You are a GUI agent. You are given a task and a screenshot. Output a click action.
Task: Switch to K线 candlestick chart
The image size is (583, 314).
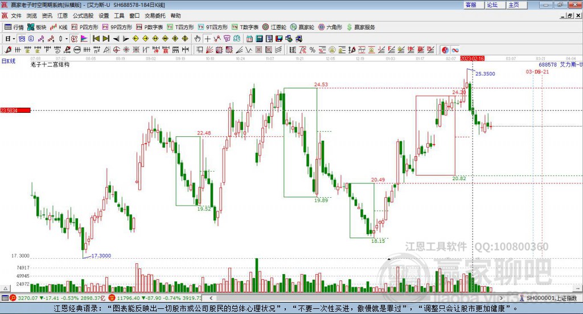click(59, 27)
